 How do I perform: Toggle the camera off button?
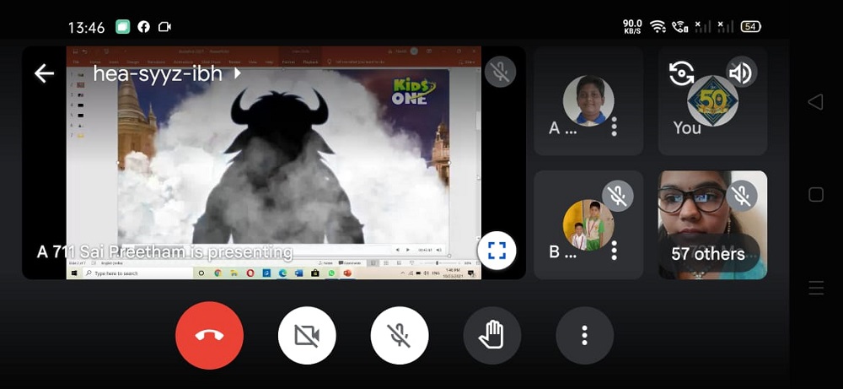tap(307, 335)
